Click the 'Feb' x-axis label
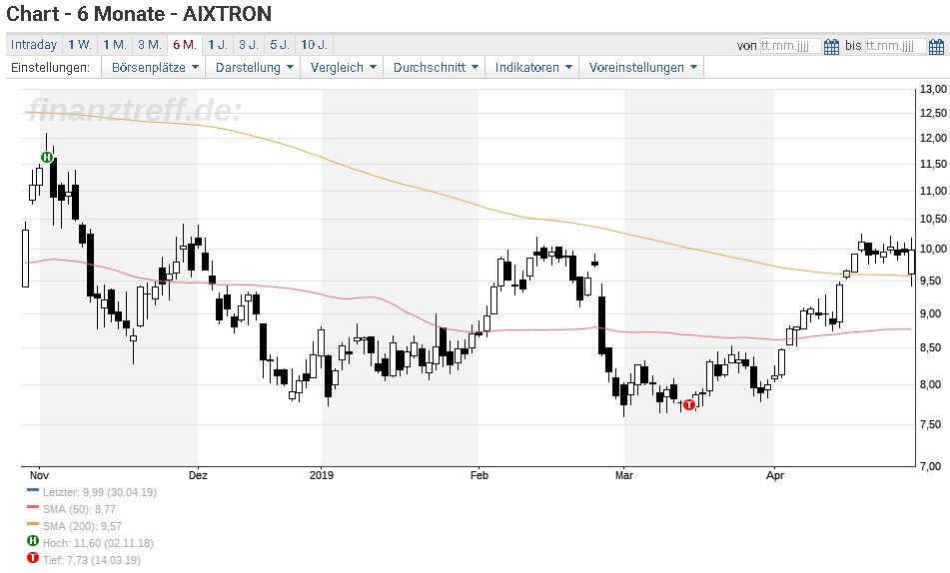Image resolution: width=950 pixels, height=573 pixels. point(479,475)
